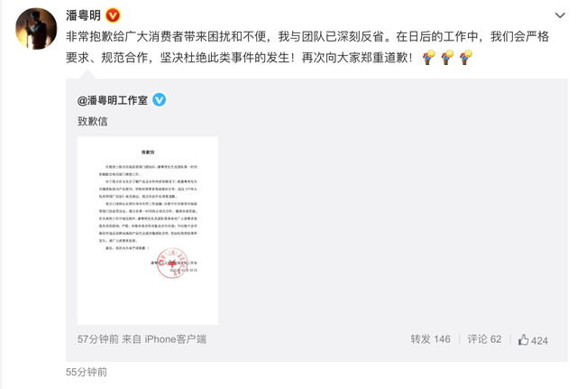Image resolution: width=577 pixels, height=389 pixels.
Task: Click the blue verified V badge
Action: coord(159,100)
